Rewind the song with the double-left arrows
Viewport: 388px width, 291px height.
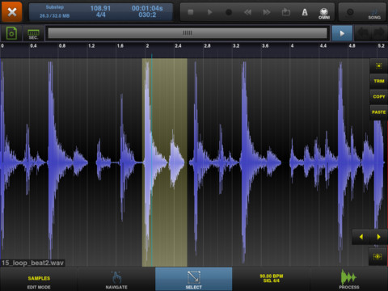247,12
